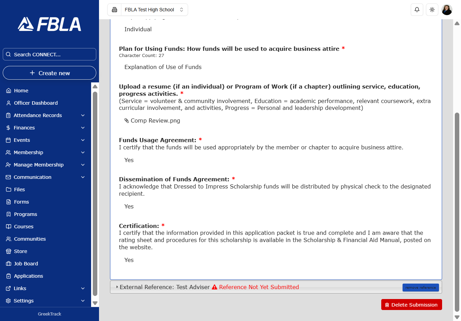The width and height of the screenshot is (461, 321).
Task: Click the Forms document icon
Action: (x=9, y=202)
